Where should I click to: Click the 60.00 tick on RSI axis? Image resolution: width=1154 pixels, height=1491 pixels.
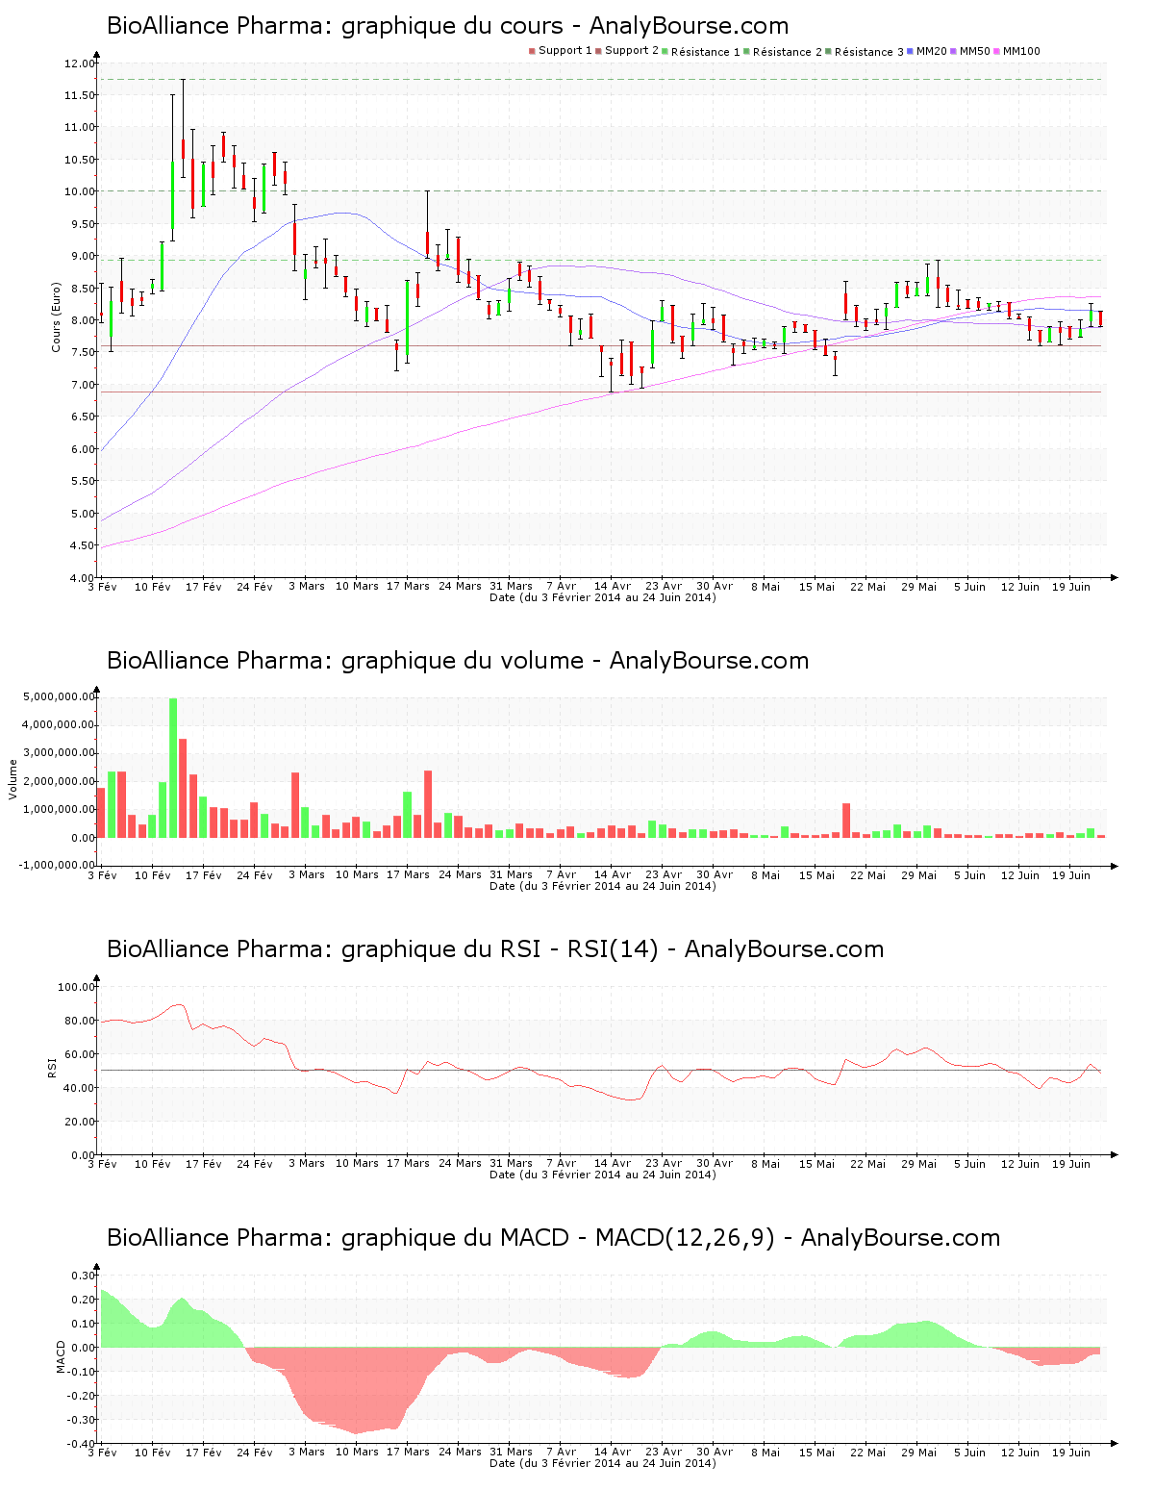tap(80, 1054)
